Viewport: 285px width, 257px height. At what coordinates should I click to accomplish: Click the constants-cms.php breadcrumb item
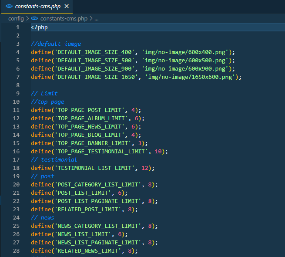point(64,19)
